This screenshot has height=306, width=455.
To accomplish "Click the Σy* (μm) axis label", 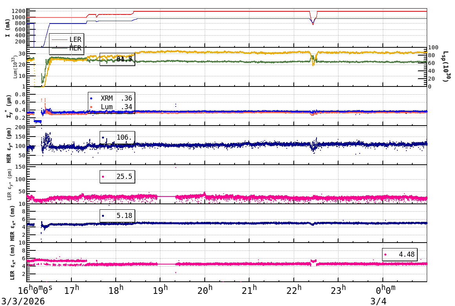I will click(x=9, y=106).
